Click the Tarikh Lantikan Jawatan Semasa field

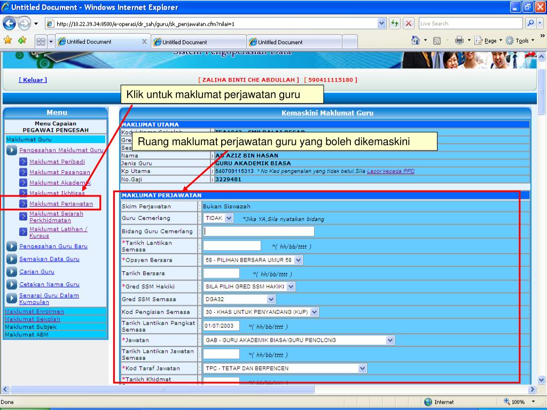point(221,354)
